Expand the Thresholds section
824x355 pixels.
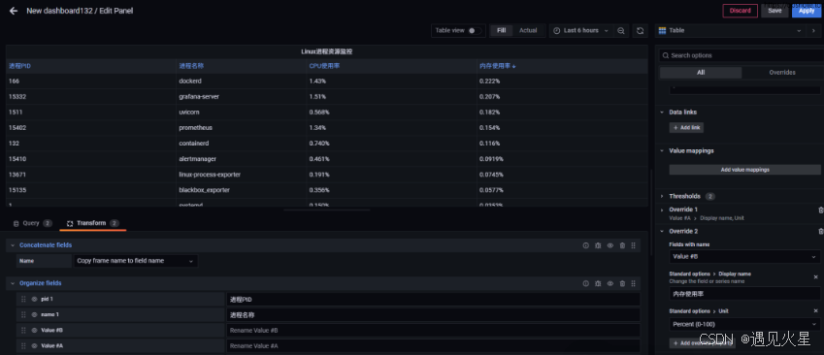(x=662, y=196)
